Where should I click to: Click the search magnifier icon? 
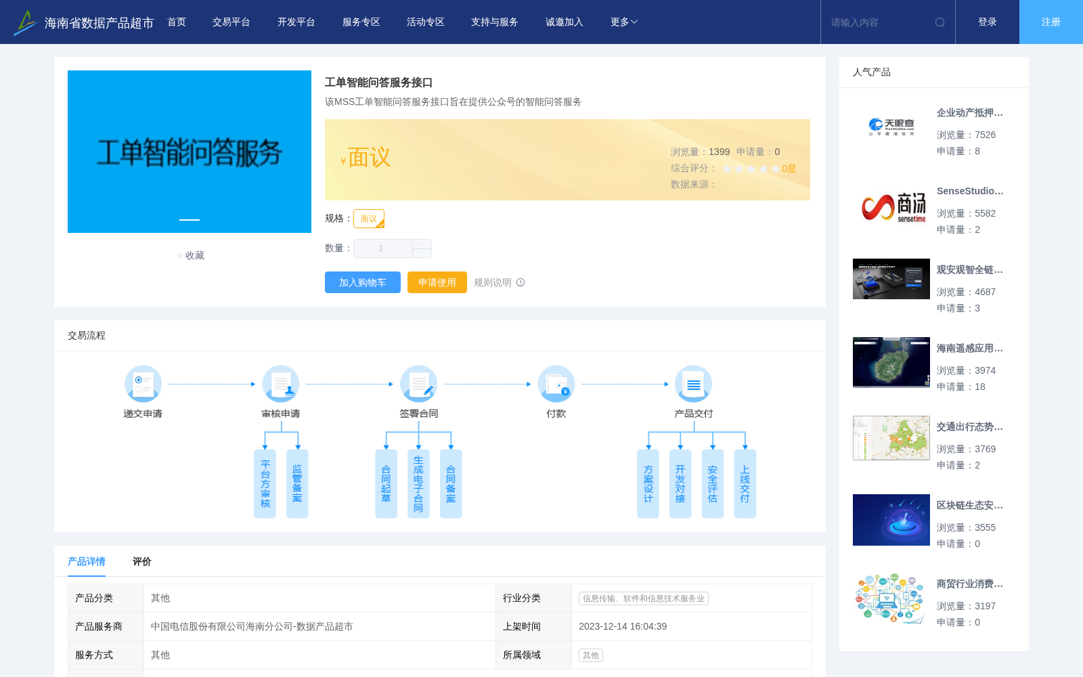pos(940,22)
